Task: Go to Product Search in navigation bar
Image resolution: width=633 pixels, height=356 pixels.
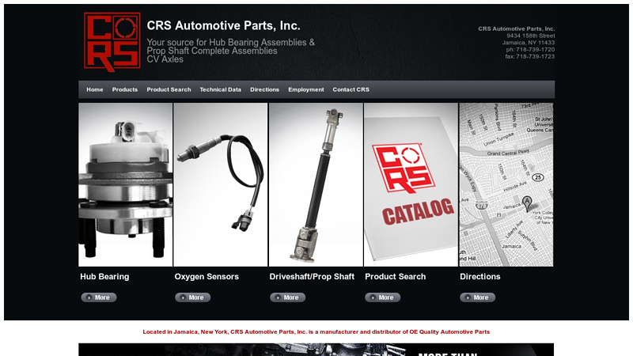Action: click(169, 89)
